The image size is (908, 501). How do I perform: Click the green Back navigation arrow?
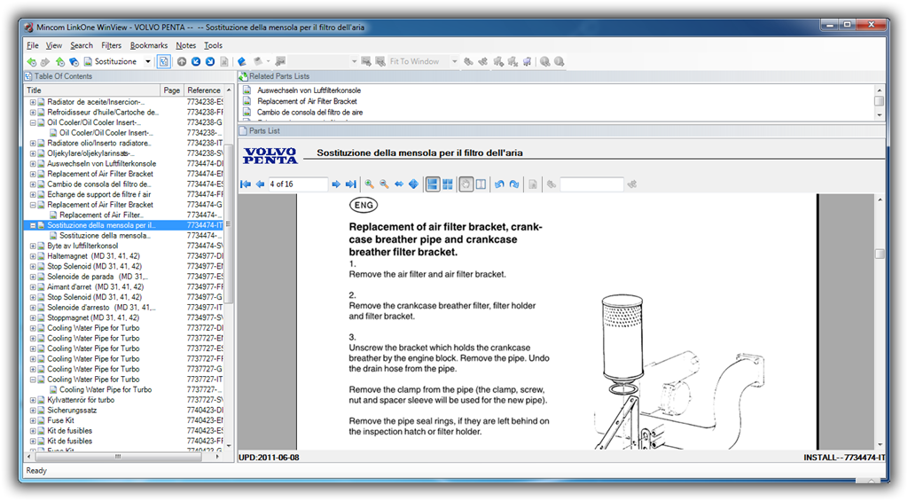click(x=31, y=61)
